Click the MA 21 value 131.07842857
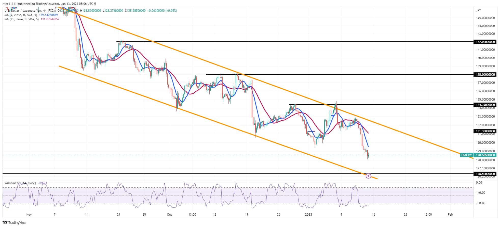 pyautogui.click(x=49, y=19)
